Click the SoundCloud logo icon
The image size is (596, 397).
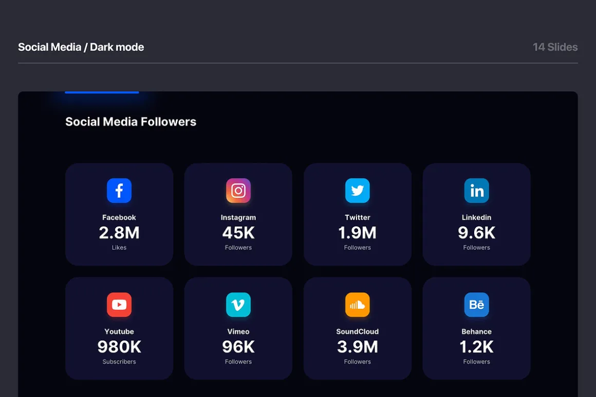(x=357, y=304)
